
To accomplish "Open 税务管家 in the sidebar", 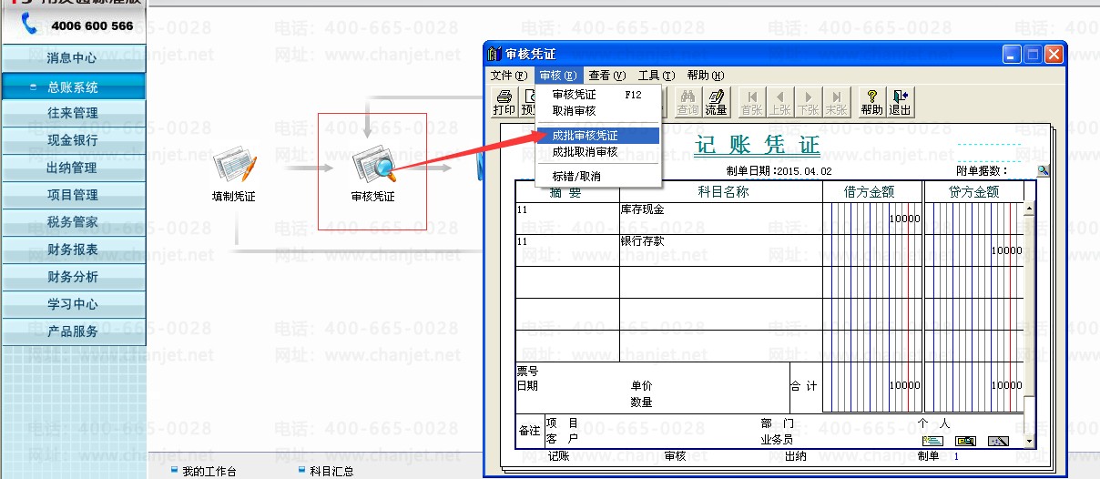I will tap(73, 222).
